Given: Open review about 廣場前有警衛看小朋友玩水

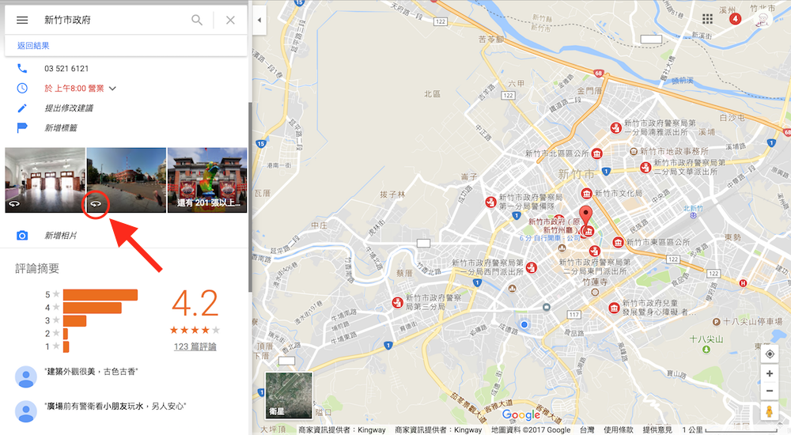Looking at the screenshot, I should 115,407.
